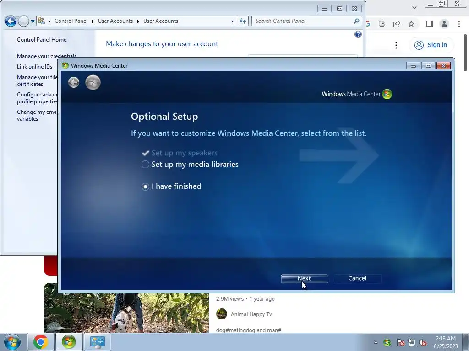
Task: Click Media Center icon in system tray
Action: 387,342
